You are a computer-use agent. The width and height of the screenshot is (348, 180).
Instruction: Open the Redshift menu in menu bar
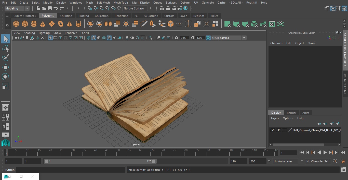click(x=252, y=3)
